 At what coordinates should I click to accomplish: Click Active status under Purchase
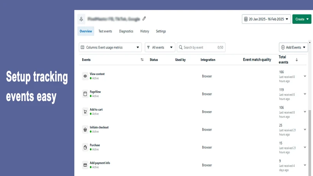94,149
